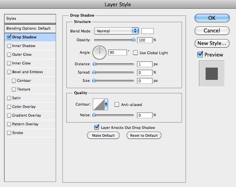Open the Contour picker dropdown arrow
This screenshot has height=187, width=236.
click(x=106, y=104)
